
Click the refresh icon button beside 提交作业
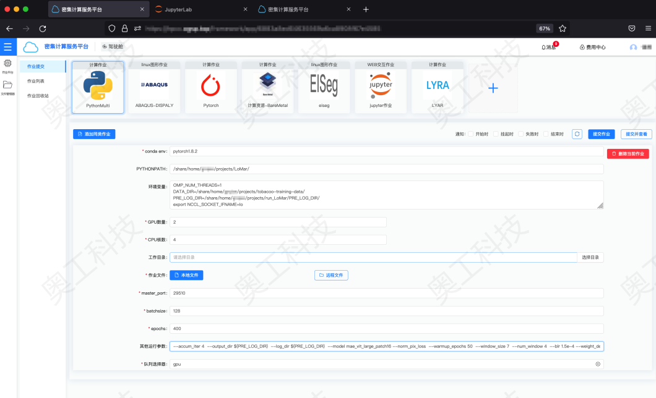coord(577,134)
